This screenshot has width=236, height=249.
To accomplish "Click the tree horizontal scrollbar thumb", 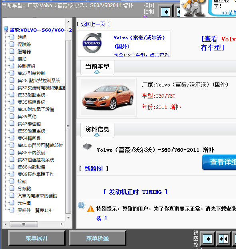I will [24, 224].
